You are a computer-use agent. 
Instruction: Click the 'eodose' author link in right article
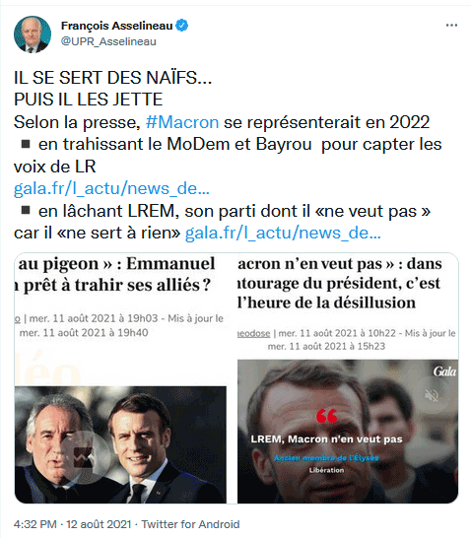tap(254, 333)
